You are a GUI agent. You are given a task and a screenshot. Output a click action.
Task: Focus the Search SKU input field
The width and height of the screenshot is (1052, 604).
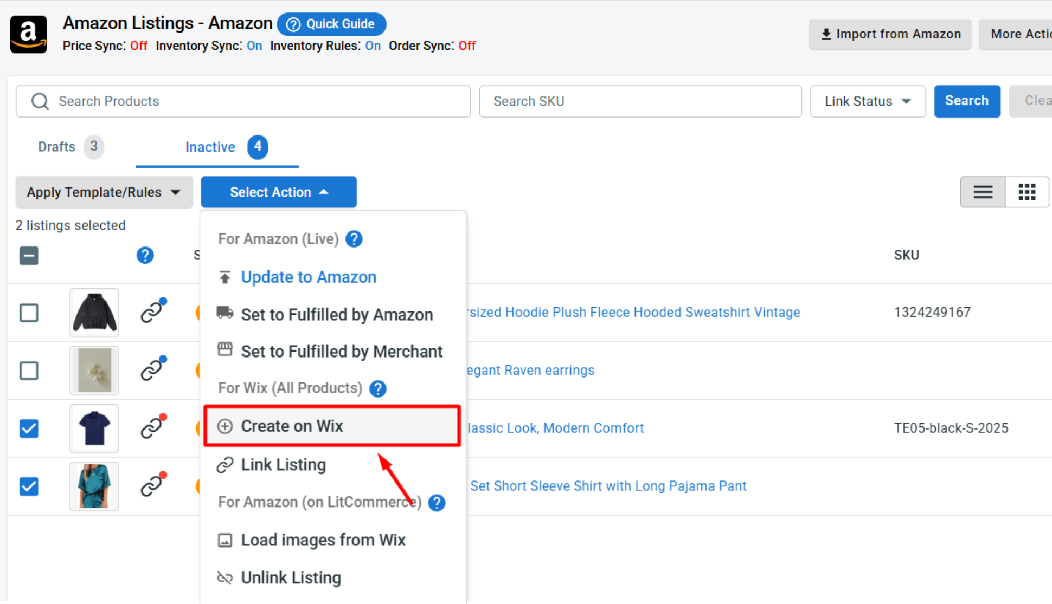click(x=640, y=101)
